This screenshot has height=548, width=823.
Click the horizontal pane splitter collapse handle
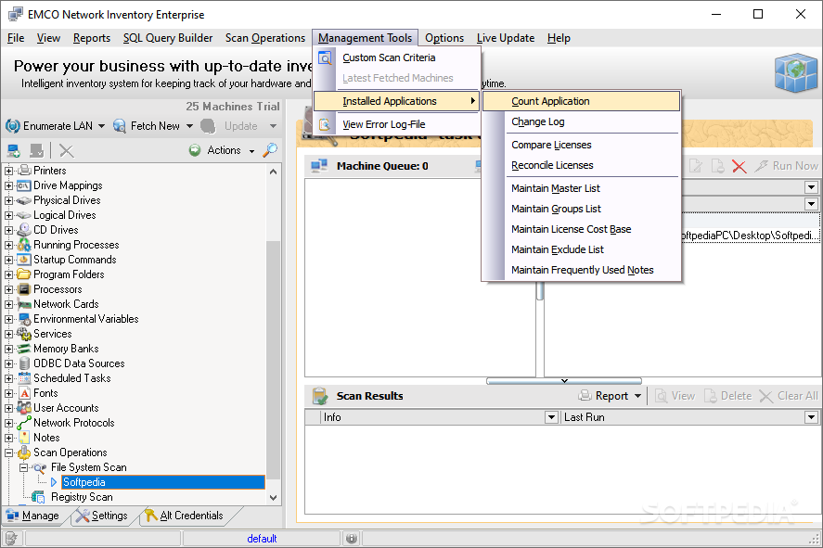tap(564, 381)
